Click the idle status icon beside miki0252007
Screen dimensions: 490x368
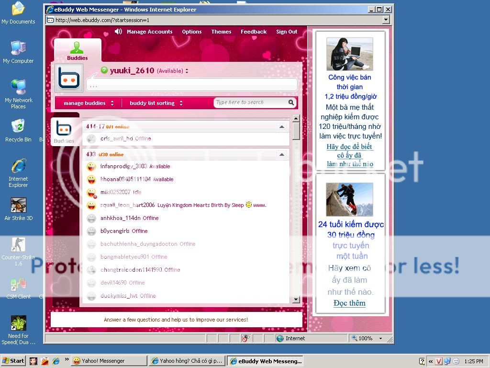click(x=91, y=193)
